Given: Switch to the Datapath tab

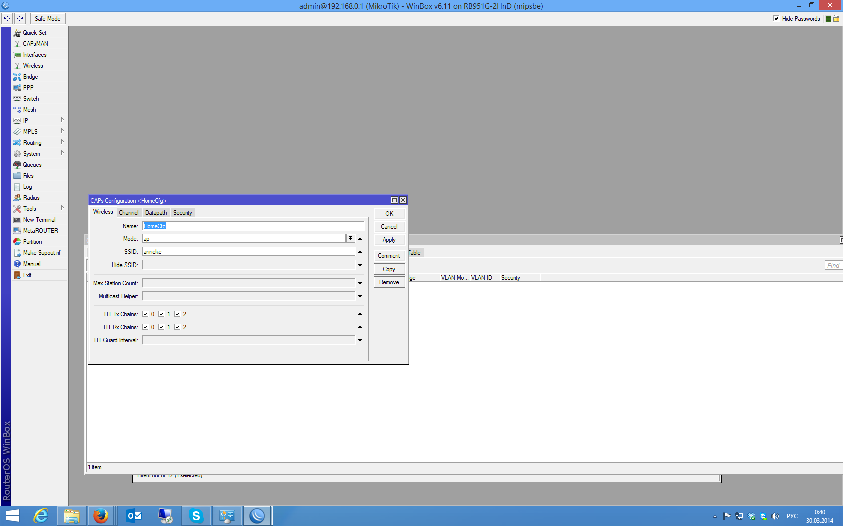Looking at the screenshot, I should [x=156, y=213].
